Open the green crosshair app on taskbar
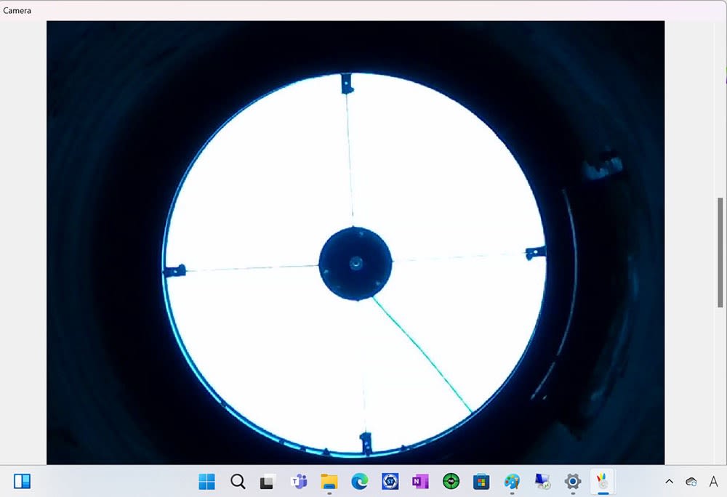Image resolution: width=727 pixels, height=497 pixels. (x=451, y=482)
